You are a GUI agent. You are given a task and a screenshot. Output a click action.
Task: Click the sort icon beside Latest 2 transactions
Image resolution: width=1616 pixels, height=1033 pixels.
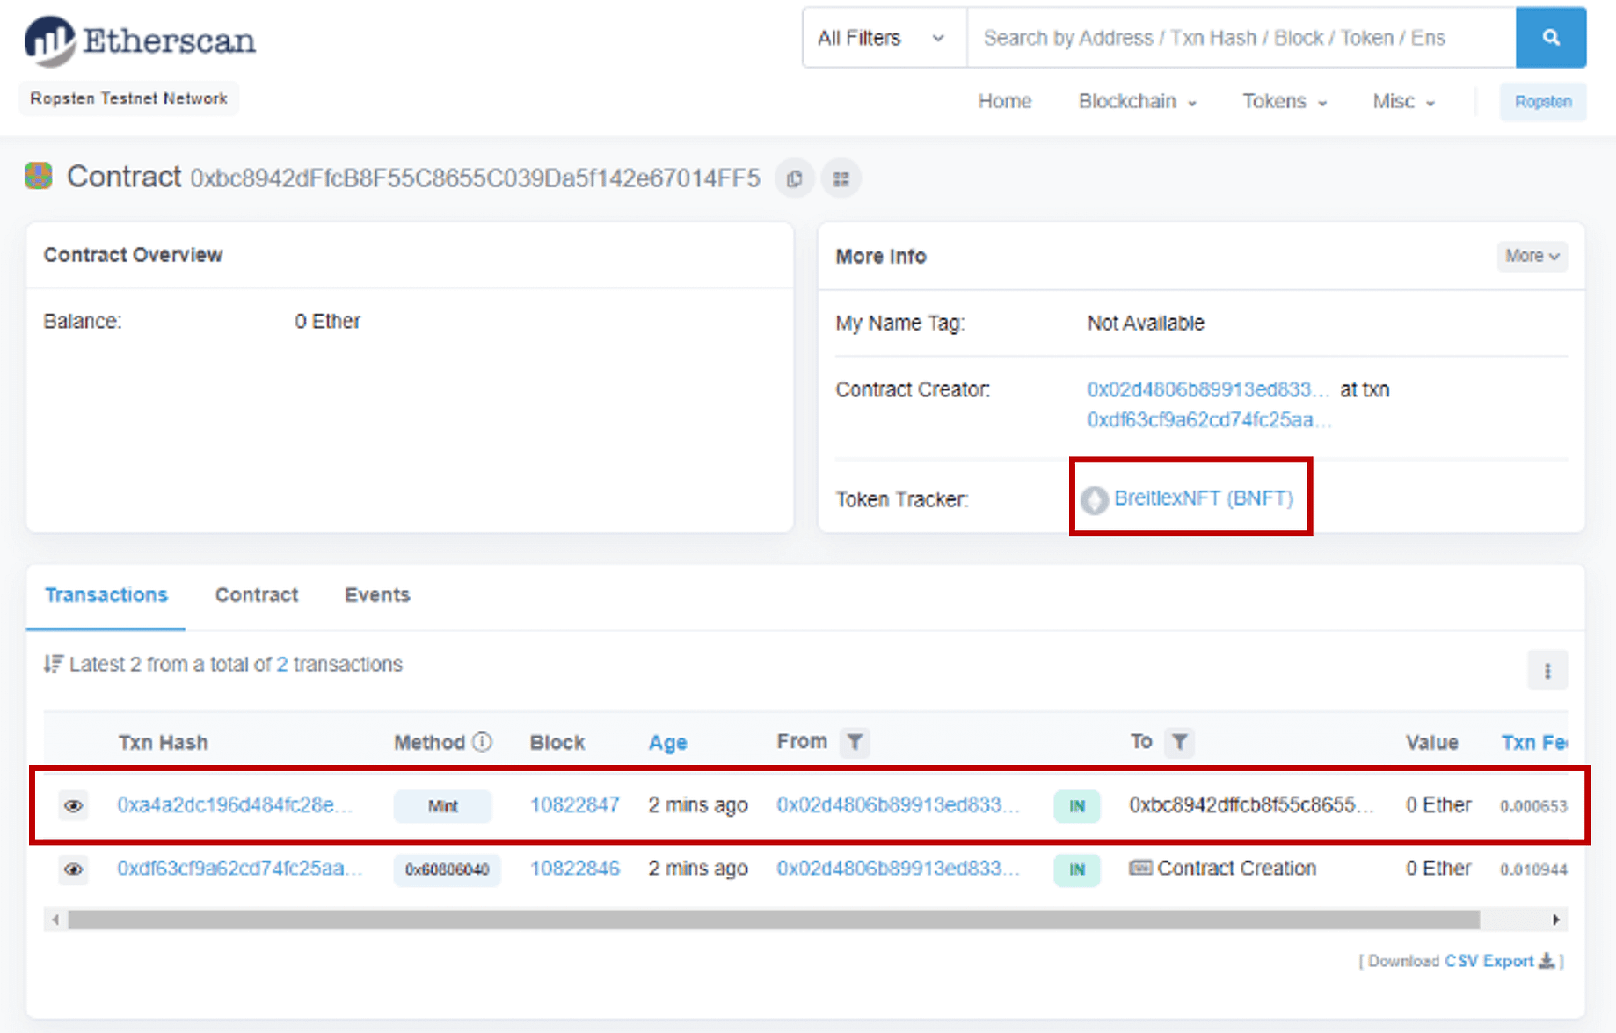tap(54, 664)
